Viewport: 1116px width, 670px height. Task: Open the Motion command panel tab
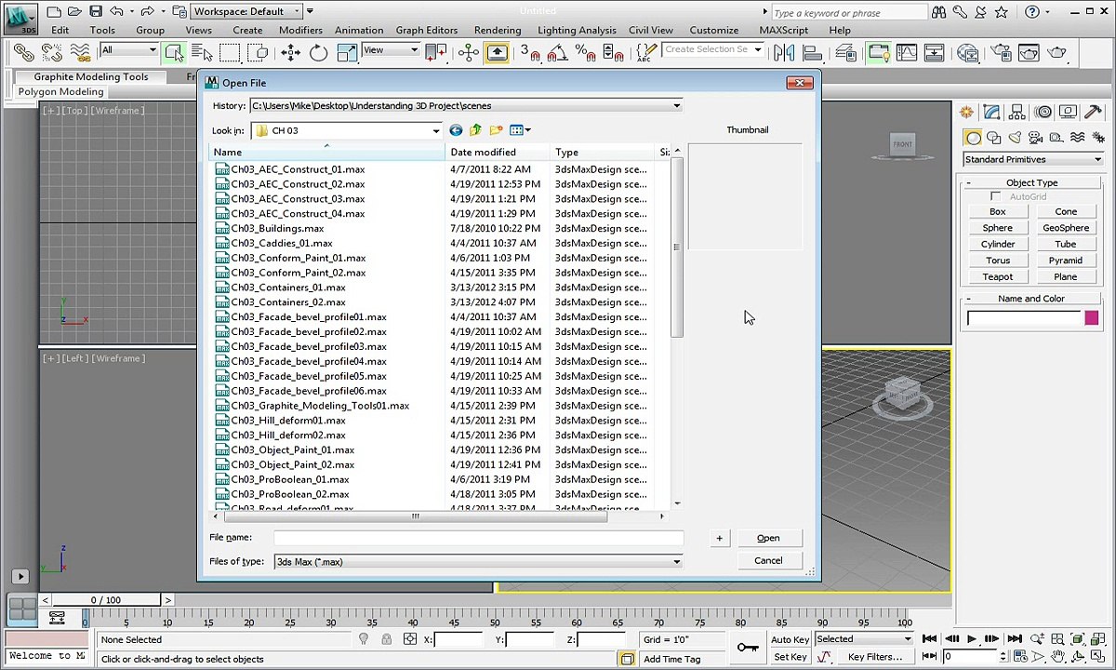[x=1043, y=113]
